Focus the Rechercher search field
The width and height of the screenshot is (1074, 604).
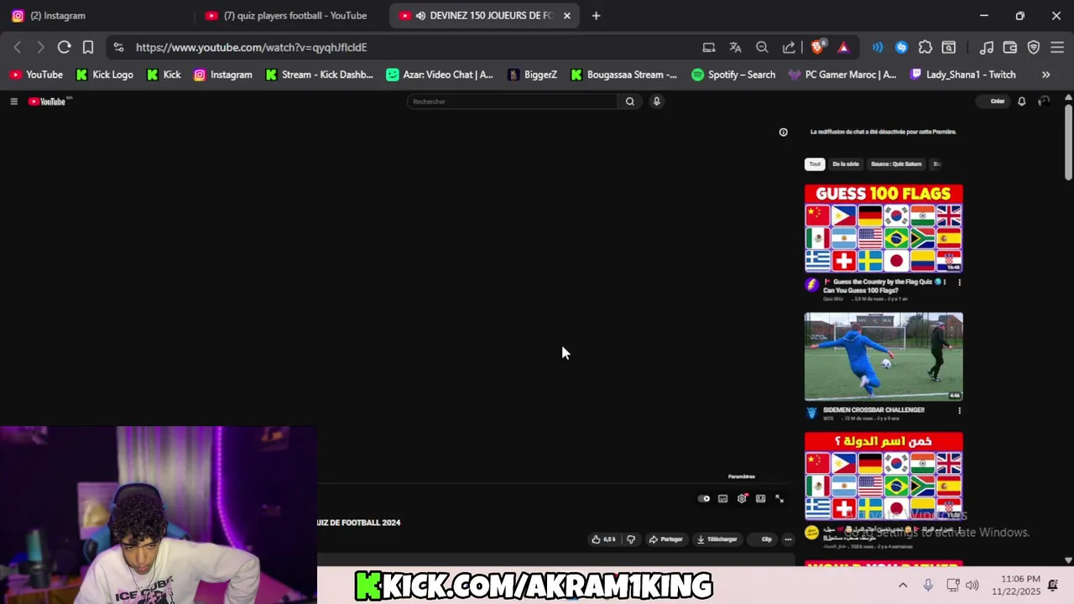513,102
